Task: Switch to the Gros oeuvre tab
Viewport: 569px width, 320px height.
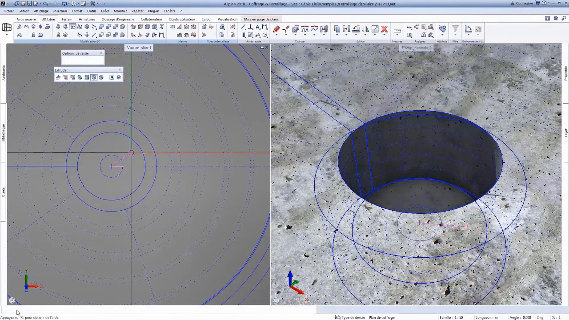Action: 26,19
